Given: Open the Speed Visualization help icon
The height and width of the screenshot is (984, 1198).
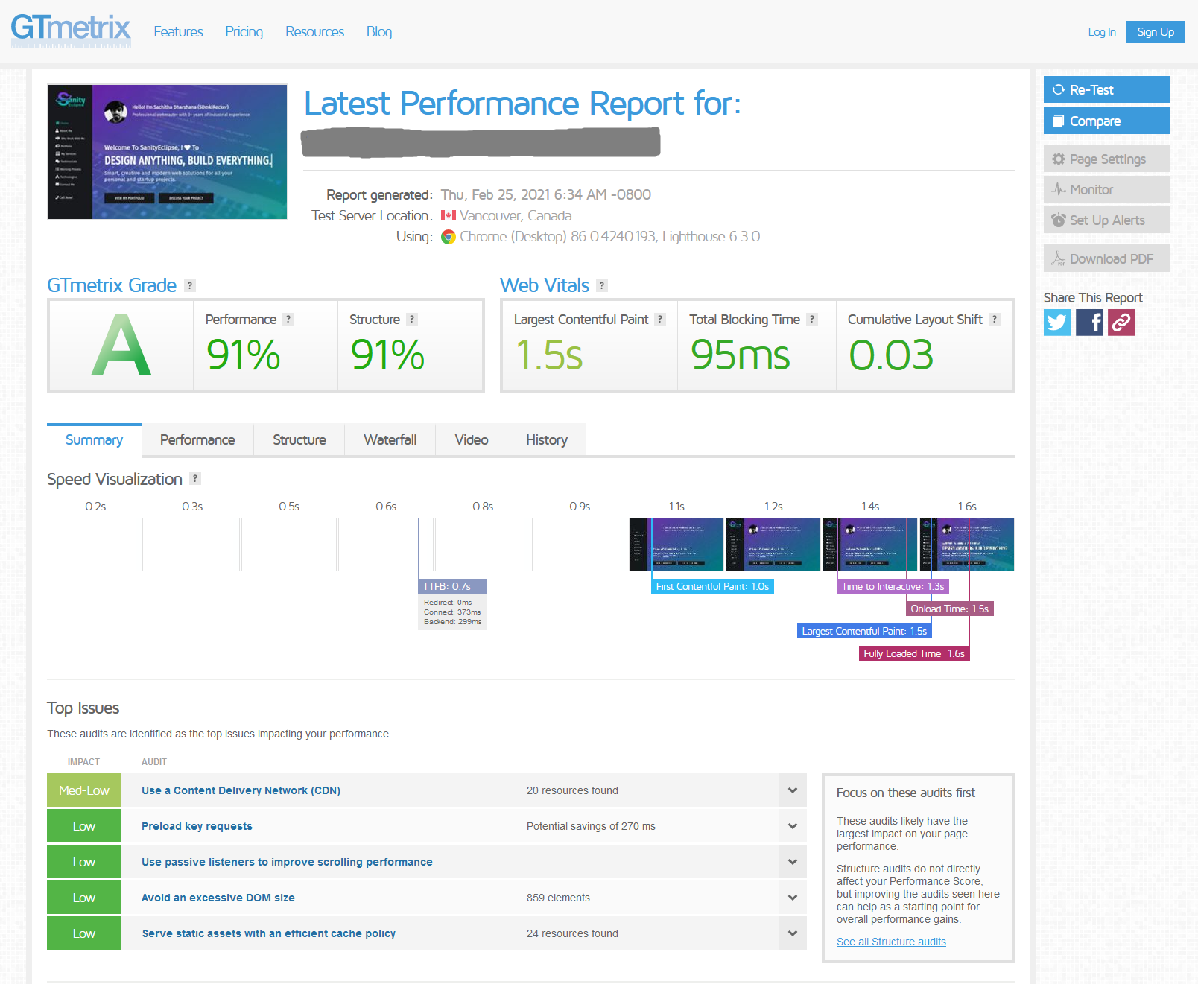Looking at the screenshot, I should (x=195, y=478).
